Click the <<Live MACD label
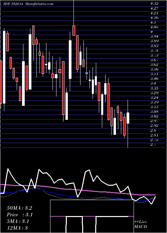Screen dimensions: 167x233 (141, 224)
